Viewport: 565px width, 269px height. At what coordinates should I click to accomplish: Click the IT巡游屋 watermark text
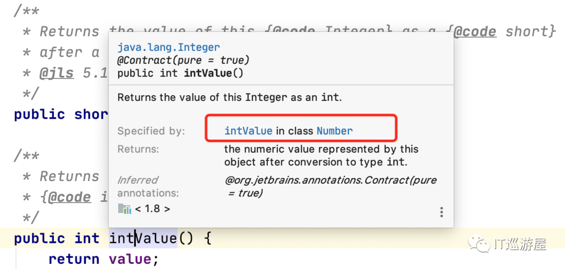pyautogui.click(x=521, y=244)
